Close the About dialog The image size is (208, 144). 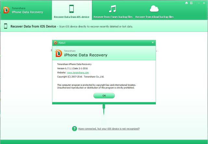[153, 42]
